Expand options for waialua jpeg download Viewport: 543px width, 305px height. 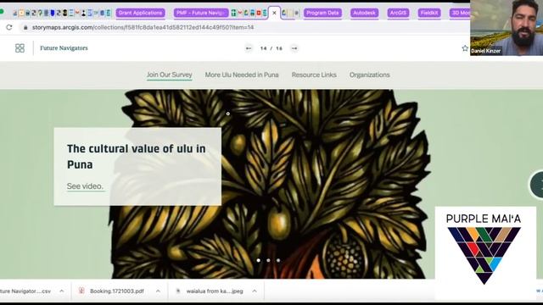(255, 291)
